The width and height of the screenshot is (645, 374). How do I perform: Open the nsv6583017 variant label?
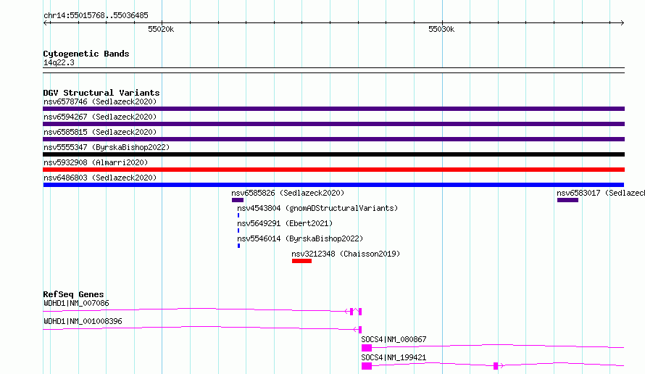601,193
